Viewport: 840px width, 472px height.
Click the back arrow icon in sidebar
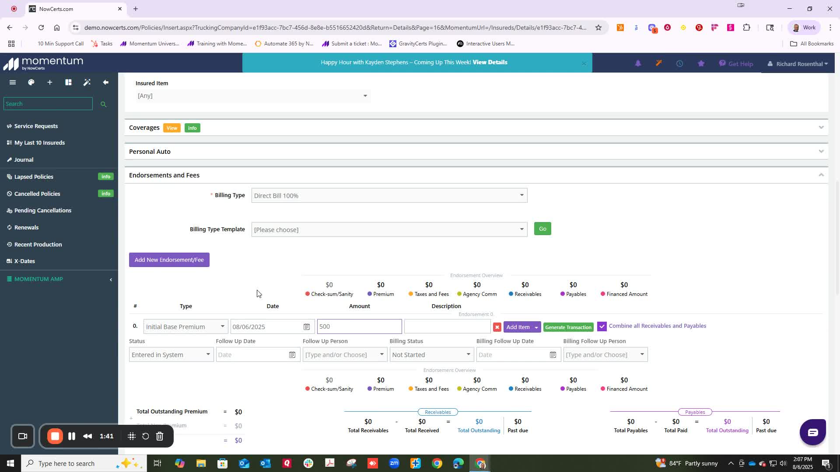[105, 82]
